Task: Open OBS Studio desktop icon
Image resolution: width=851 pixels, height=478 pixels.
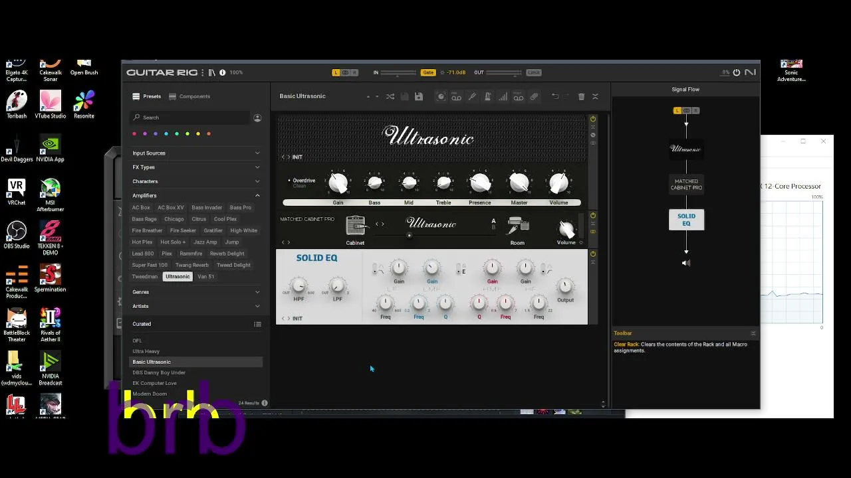Action: [x=17, y=236]
